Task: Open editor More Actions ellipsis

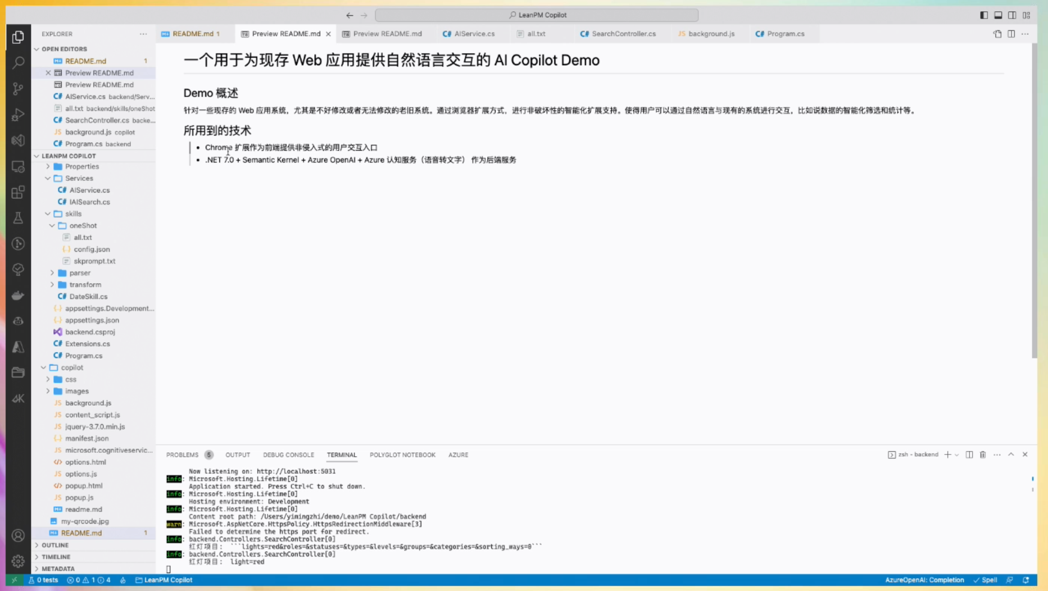Action: 1025,34
